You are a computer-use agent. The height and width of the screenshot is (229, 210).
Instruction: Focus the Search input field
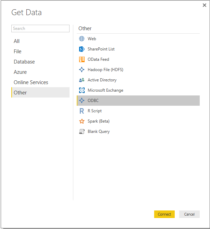click(40, 28)
